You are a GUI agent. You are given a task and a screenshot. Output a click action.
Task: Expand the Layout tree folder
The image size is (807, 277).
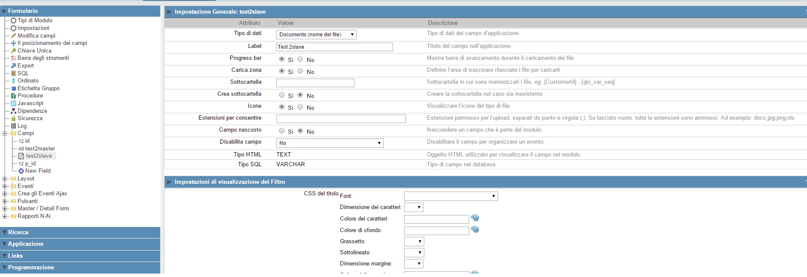point(5,179)
